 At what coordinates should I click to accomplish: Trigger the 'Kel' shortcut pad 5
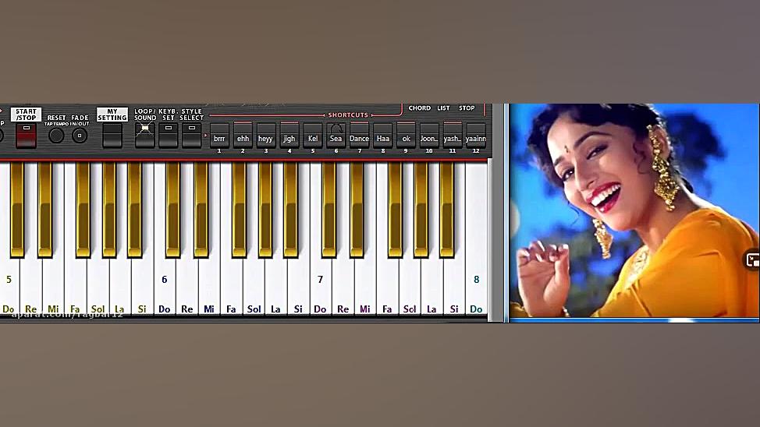tap(313, 136)
